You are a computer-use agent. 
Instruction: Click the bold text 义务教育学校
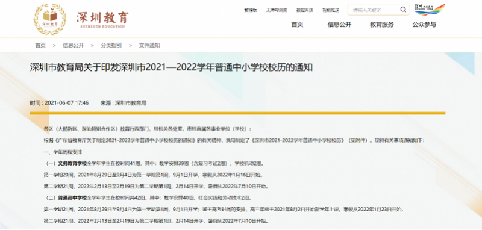pos(72,163)
